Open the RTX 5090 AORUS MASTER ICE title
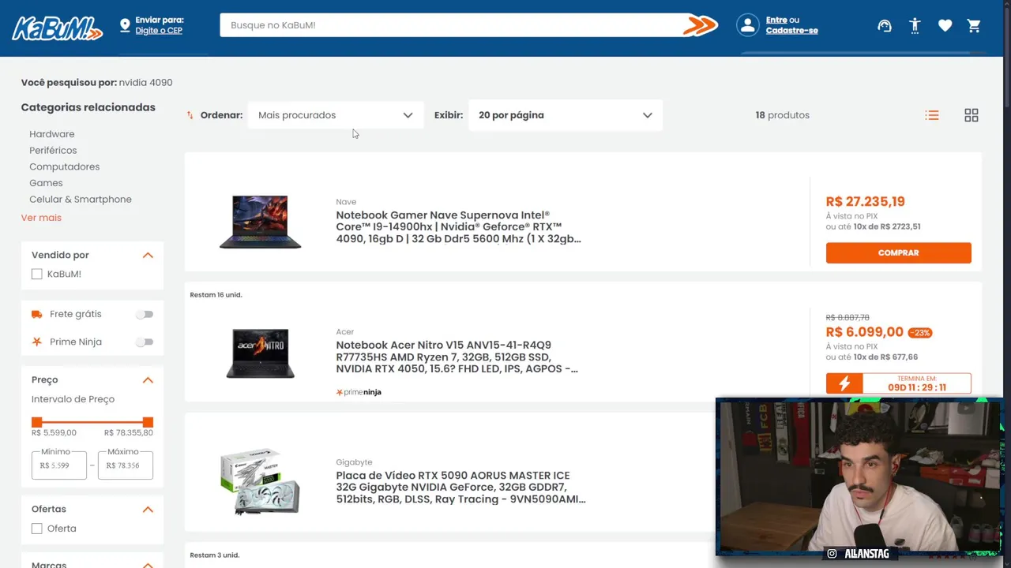 click(x=460, y=488)
